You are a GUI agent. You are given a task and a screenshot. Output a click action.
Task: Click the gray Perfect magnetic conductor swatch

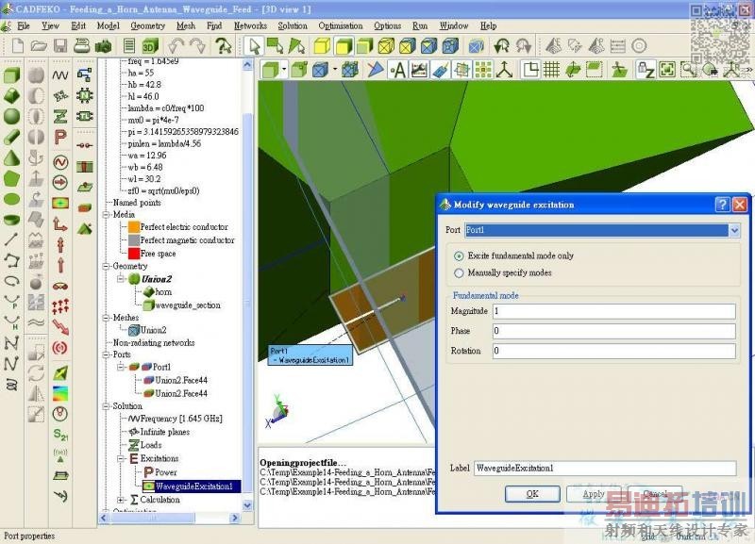click(134, 240)
